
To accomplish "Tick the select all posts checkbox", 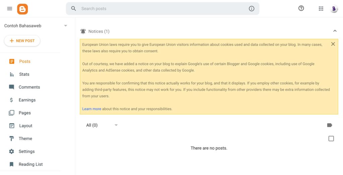I will (x=331, y=139).
